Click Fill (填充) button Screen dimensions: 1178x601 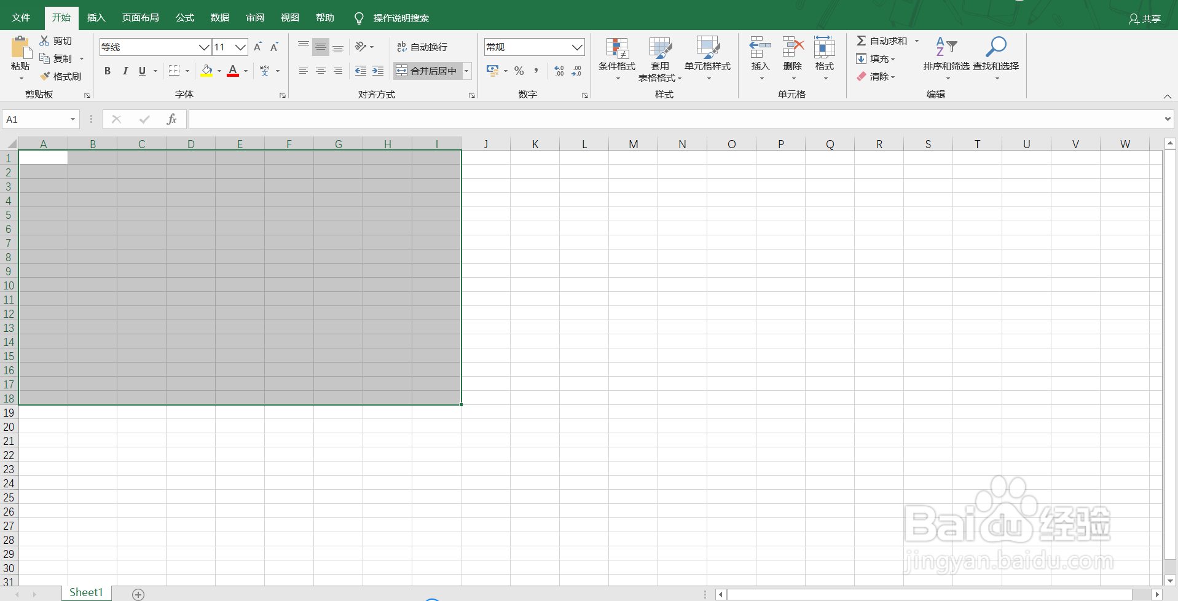[x=875, y=58]
